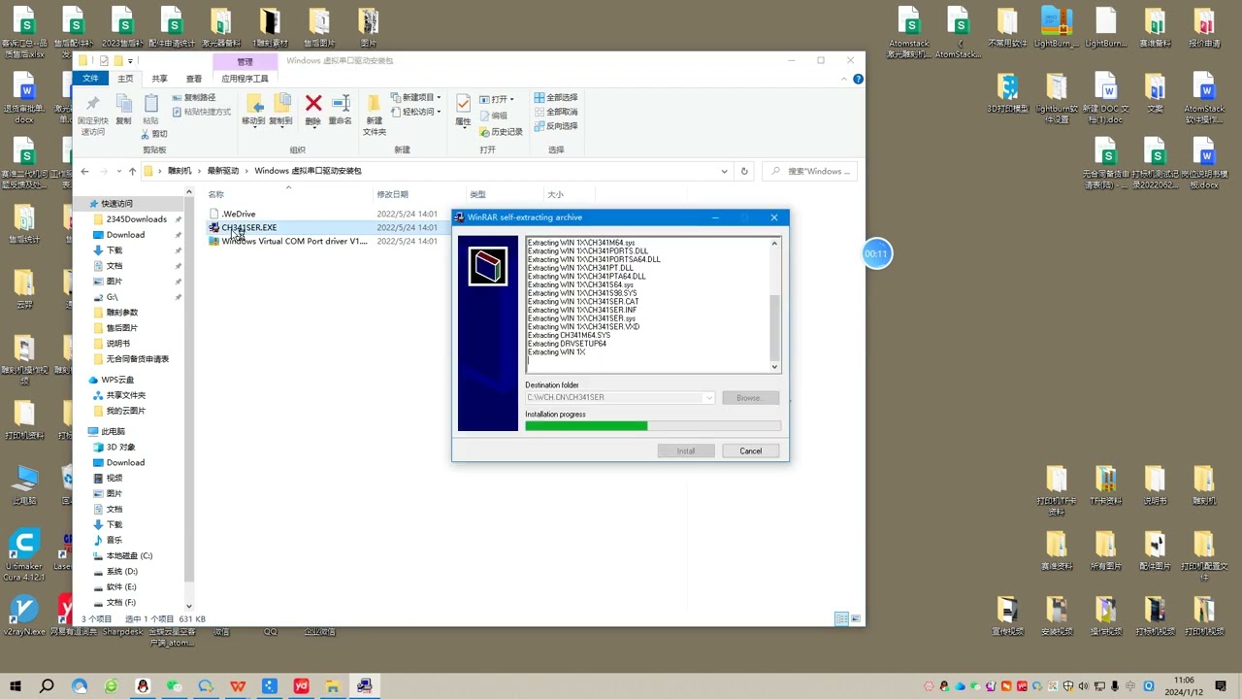The image size is (1242, 699).
Task: Open Ultimaker Cura 4.12.1 desktop icon
Action: [24, 555]
